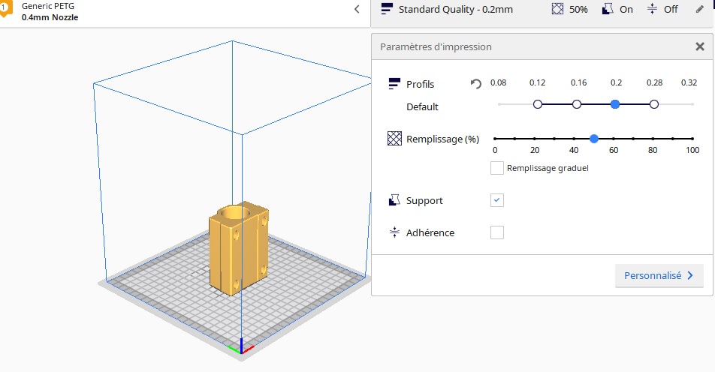Collapse the material panel with the chevron
The width and height of the screenshot is (715, 372).
pyautogui.click(x=357, y=9)
